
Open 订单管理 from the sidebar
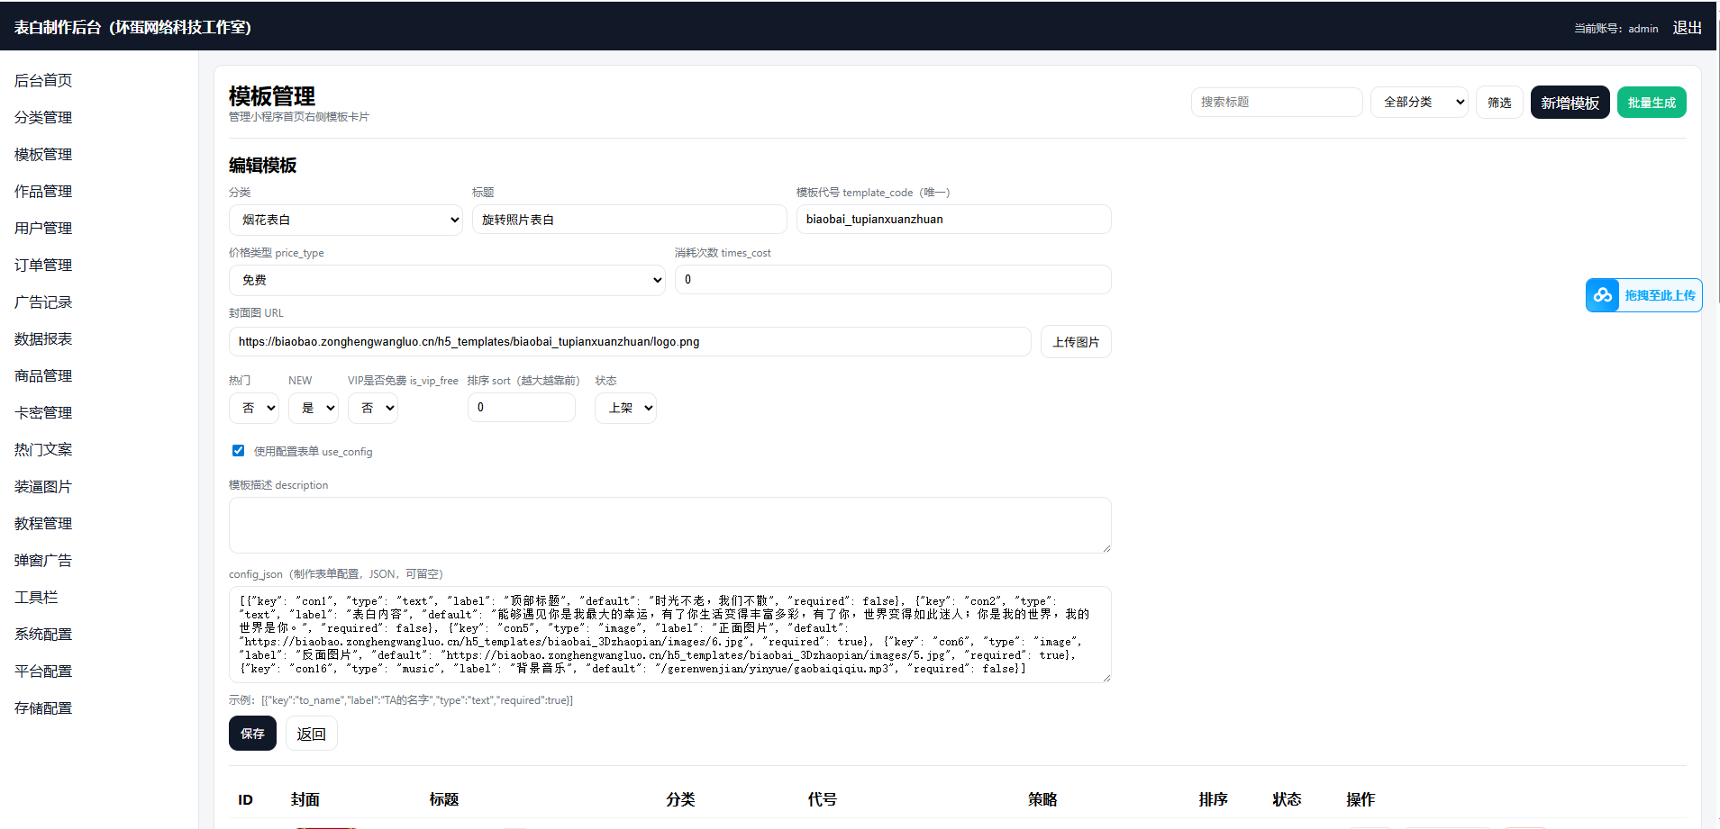pyautogui.click(x=43, y=266)
